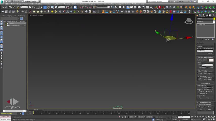
Task: Select the Unlink Selection tool
Action: [14, 7]
